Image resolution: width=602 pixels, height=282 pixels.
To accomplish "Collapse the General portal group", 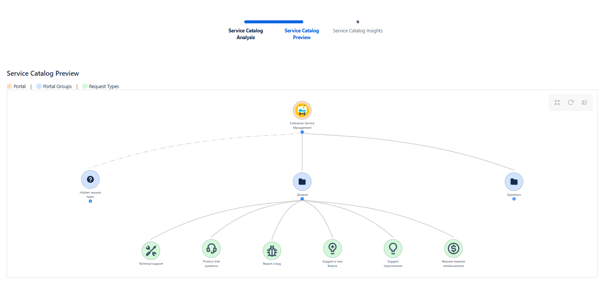I will tap(302, 199).
